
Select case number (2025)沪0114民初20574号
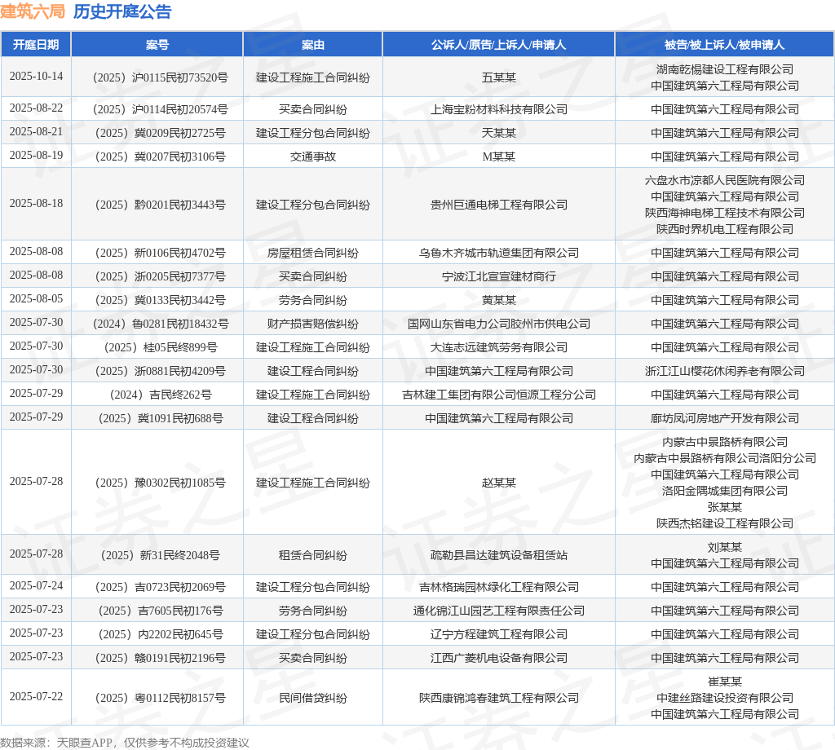coord(161,110)
